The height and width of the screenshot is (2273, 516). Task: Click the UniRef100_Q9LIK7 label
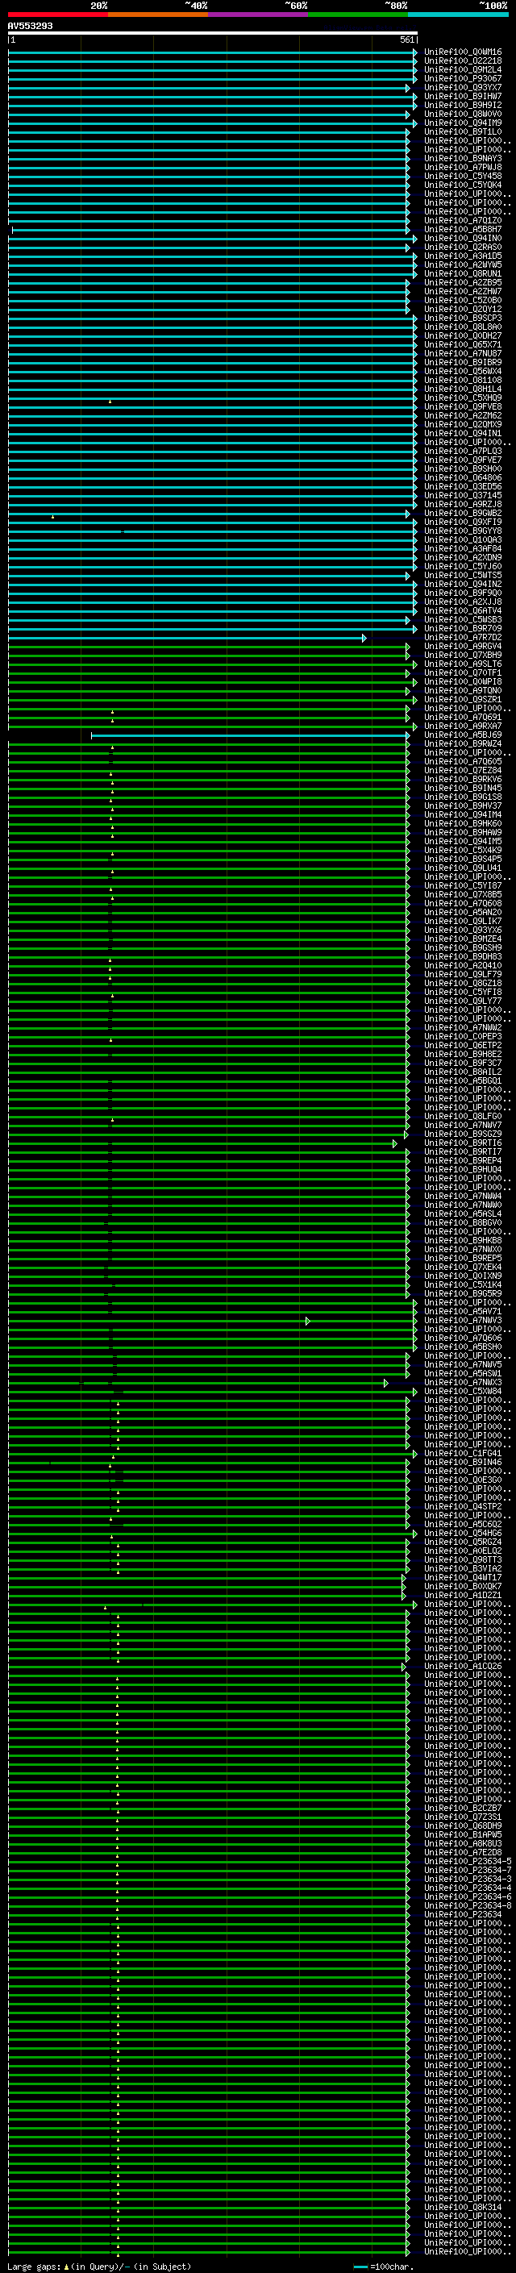pyautogui.click(x=463, y=921)
